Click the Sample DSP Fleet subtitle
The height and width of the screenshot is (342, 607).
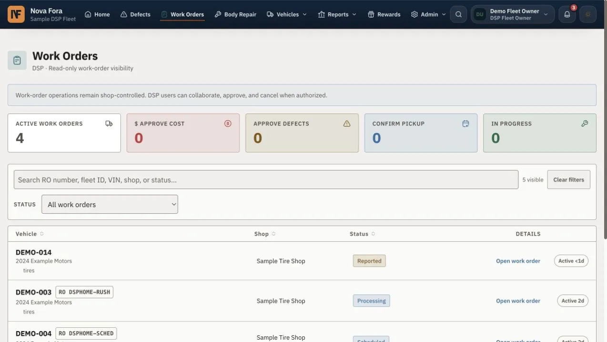pos(53,19)
